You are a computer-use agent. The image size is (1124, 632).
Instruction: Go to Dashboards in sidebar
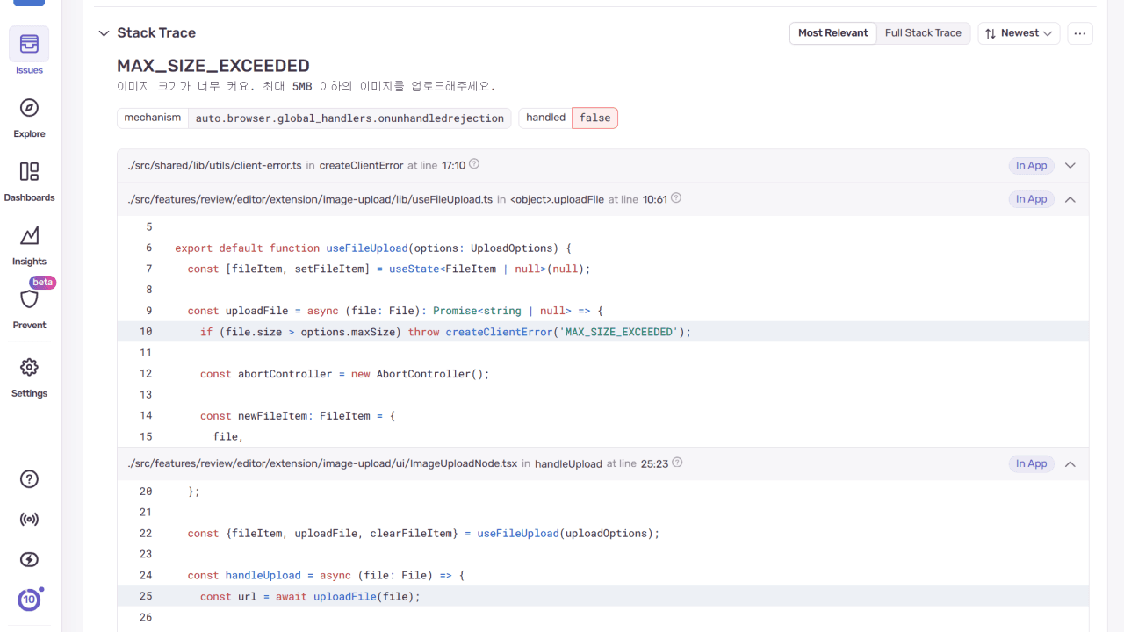tap(29, 172)
